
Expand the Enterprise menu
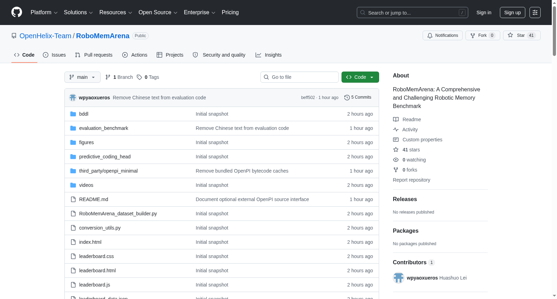(199, 13)
